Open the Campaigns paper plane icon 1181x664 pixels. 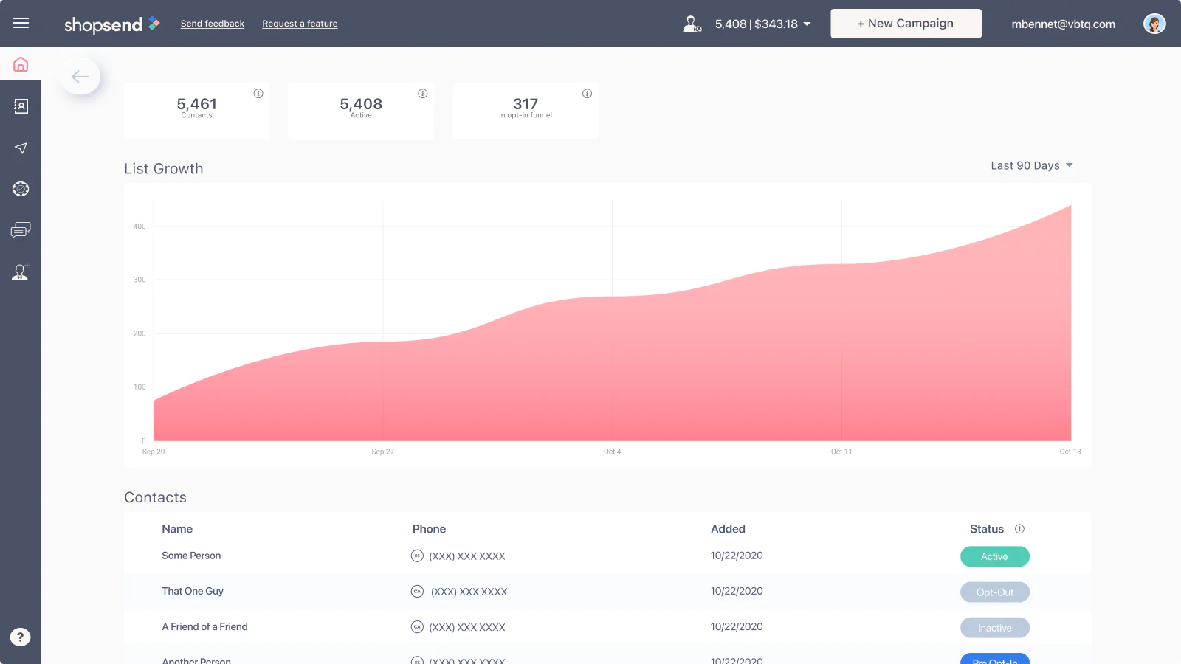tap(21, 148)
